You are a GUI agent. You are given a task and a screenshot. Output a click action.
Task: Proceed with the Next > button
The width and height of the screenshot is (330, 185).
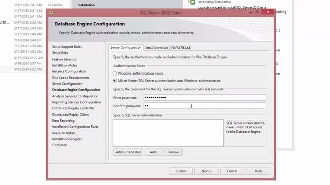pos(206,171)
